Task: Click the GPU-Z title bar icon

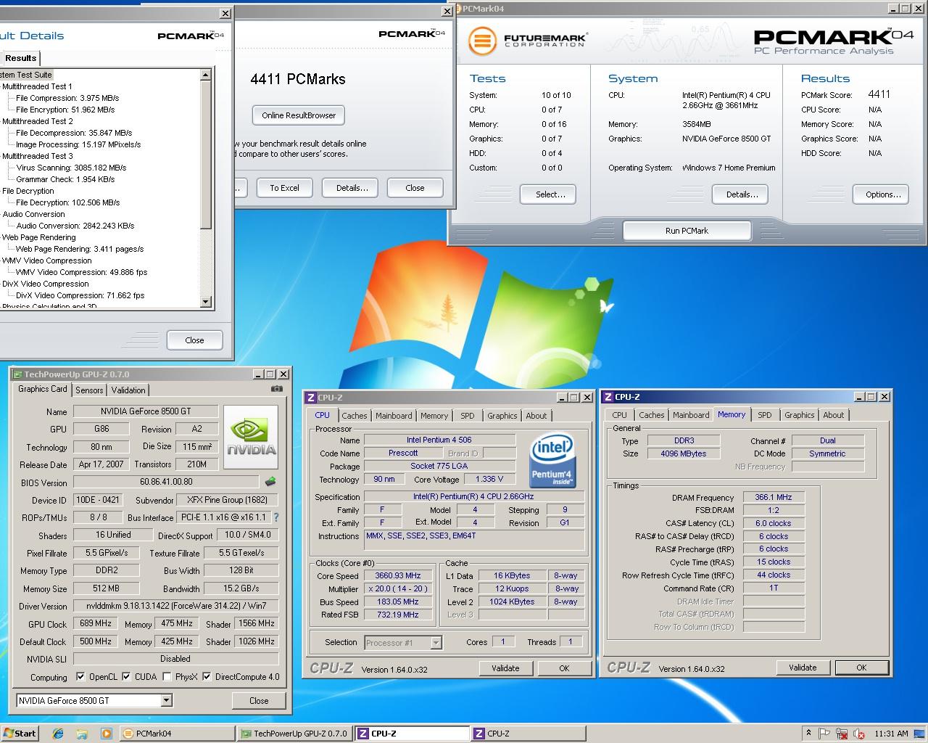Action: click(17, 374)
